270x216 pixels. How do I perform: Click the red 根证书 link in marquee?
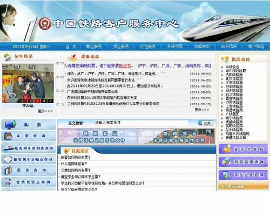click(125, 66)
